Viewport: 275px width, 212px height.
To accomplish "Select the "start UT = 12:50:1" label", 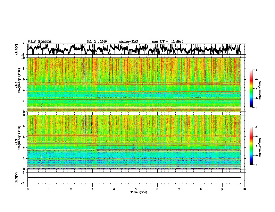I will (x=168, y=42).
